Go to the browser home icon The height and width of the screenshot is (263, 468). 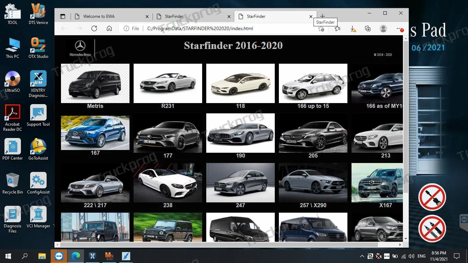[x=109, y=28]
